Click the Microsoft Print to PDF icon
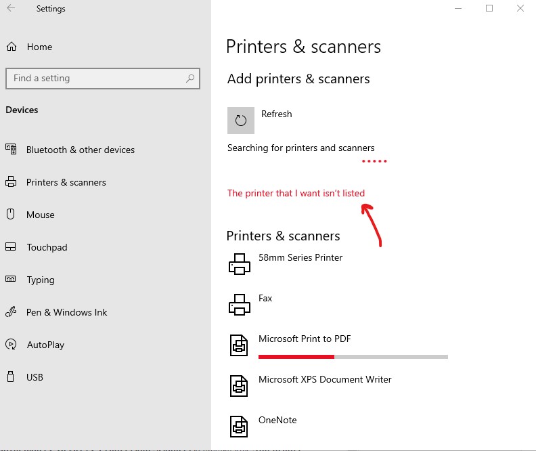This screenshot has width=536, height=451. (x=240, y=345)
